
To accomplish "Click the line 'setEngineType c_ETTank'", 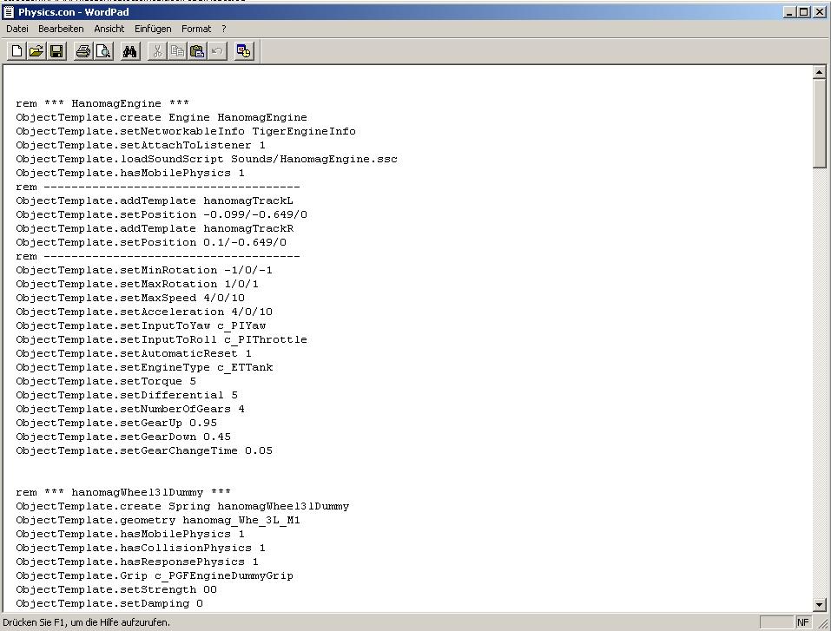I will coord(144,367).
